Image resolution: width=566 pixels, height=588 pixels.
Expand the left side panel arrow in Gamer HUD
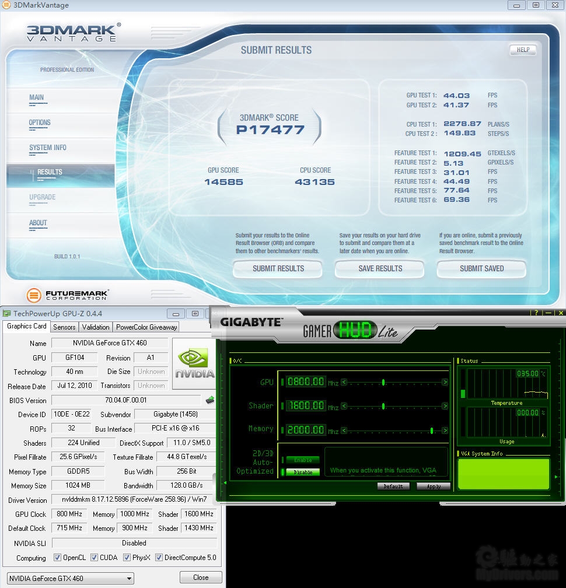click(x=225, y=483)
